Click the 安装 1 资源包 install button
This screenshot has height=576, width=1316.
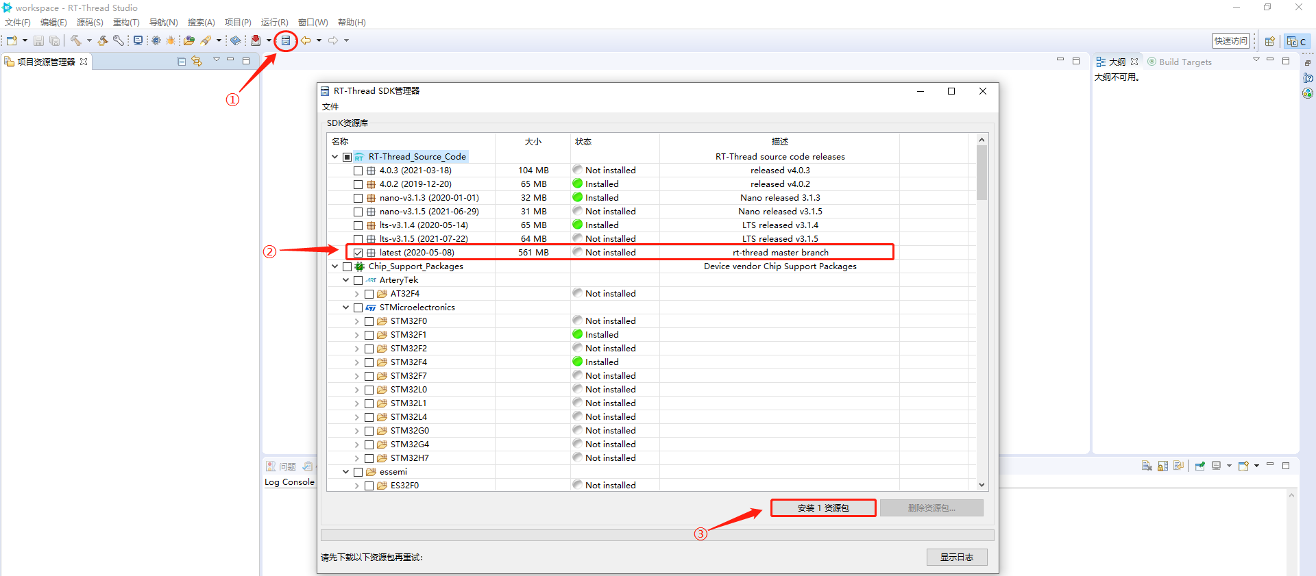pyautogui.click(x=823, y=508)
